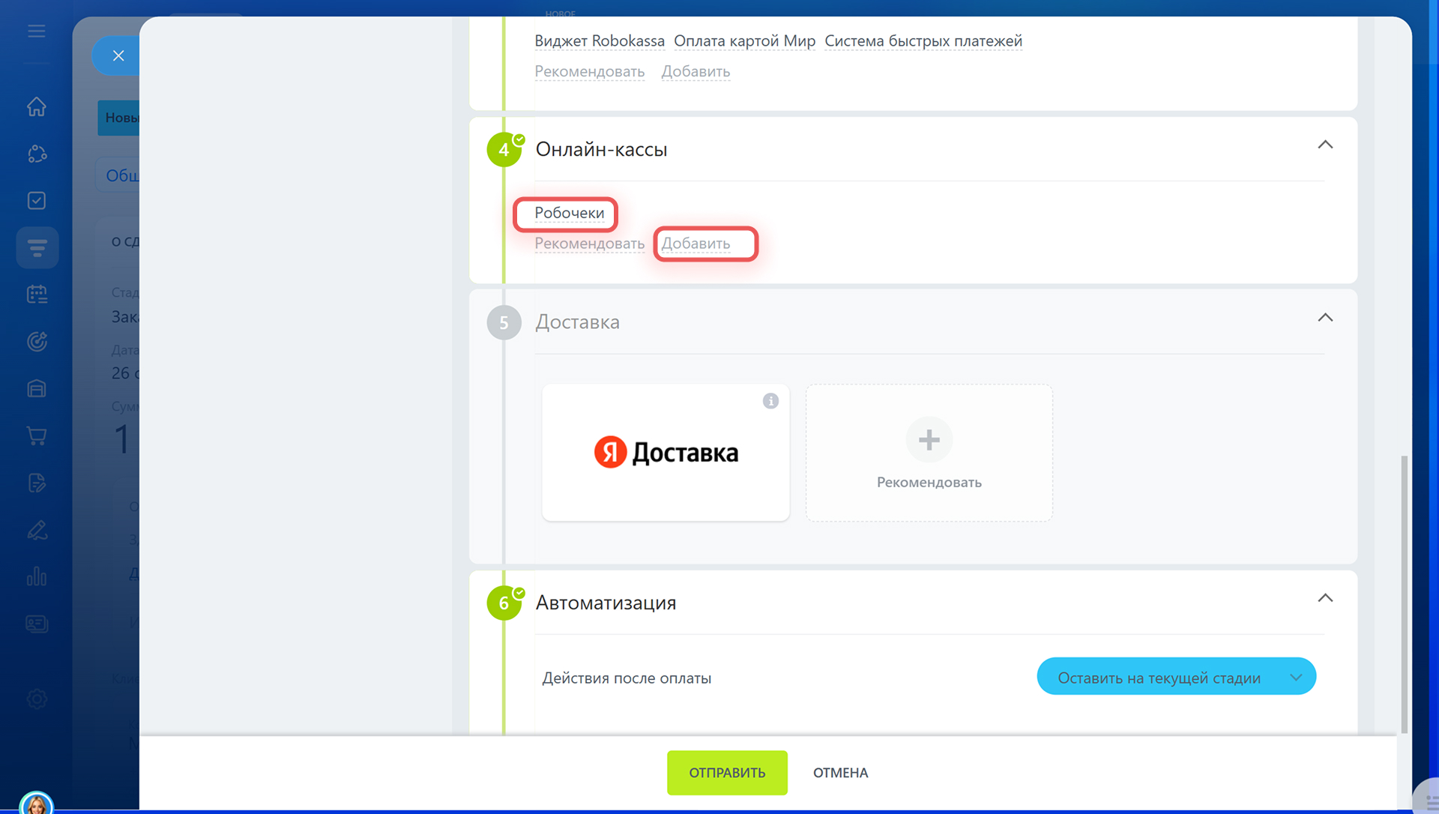The width and height of the screenshot is (1439, 814).
Task: Open the home icon in sidebar
Action: pos(37,107)
